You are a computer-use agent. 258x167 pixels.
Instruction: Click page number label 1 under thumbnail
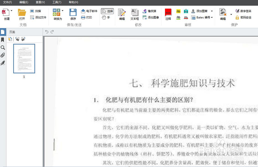coord(24,77)
